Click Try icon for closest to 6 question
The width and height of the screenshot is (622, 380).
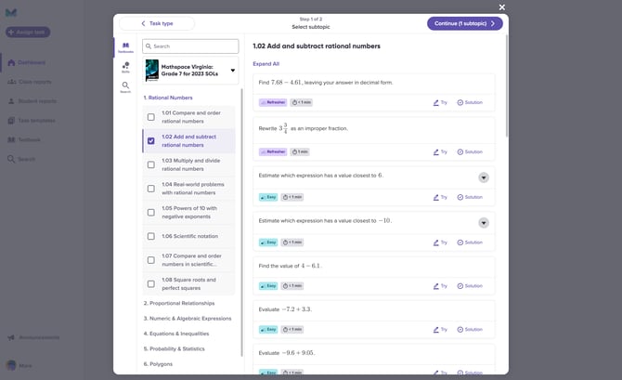pos(440,197)
